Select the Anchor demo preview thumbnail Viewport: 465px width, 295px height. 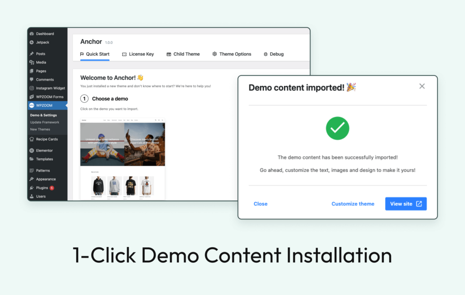123,159
